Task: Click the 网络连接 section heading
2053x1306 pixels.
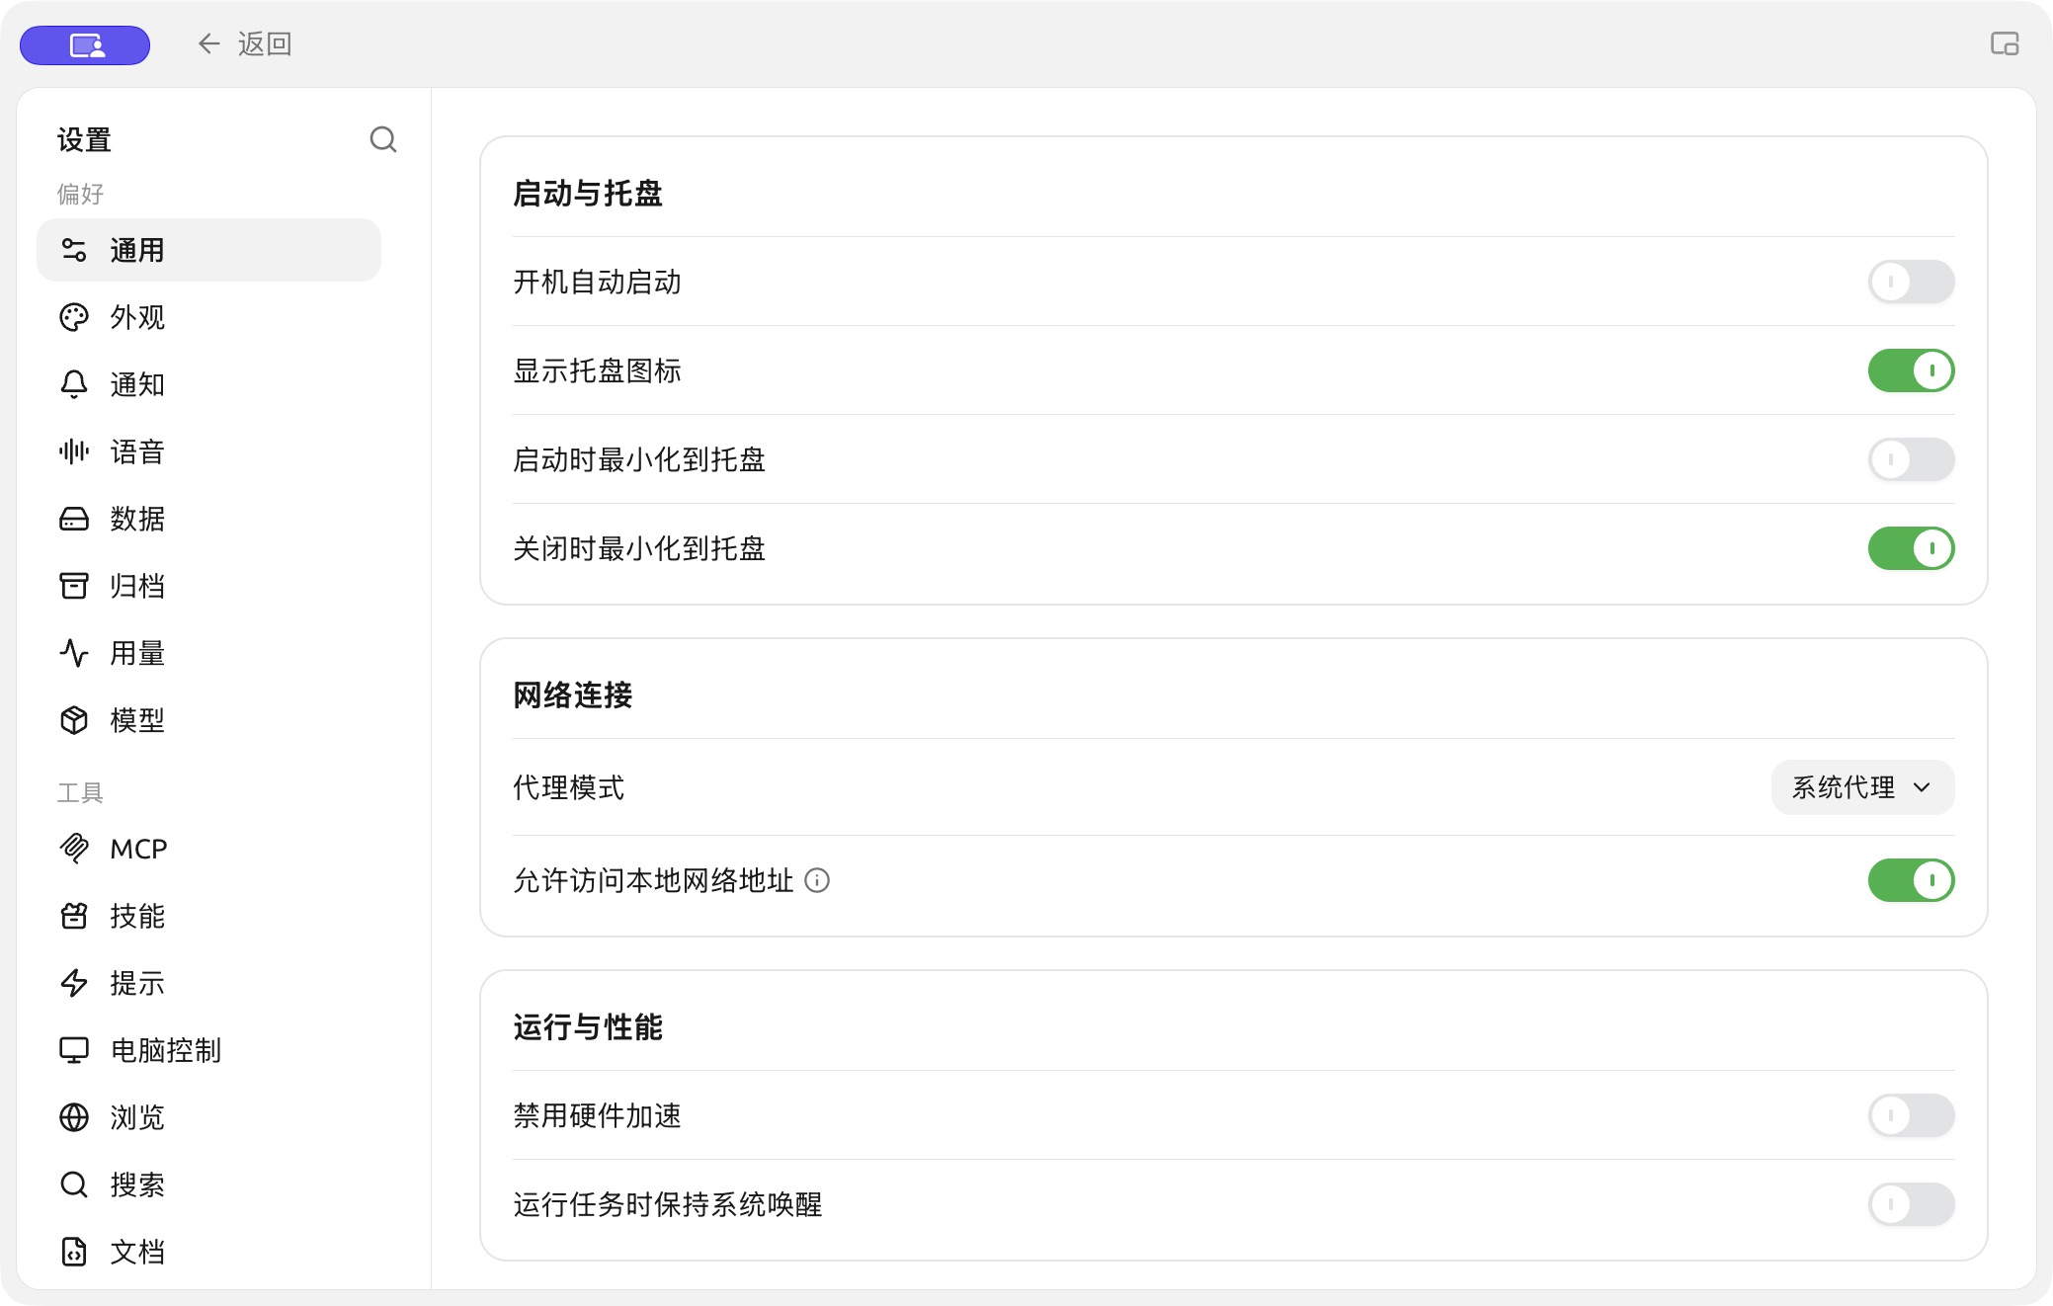Action: pos(573,694)
